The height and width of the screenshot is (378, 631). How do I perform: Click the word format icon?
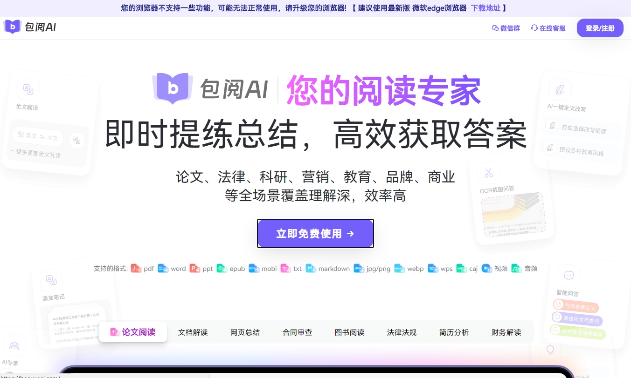(163, 269)
